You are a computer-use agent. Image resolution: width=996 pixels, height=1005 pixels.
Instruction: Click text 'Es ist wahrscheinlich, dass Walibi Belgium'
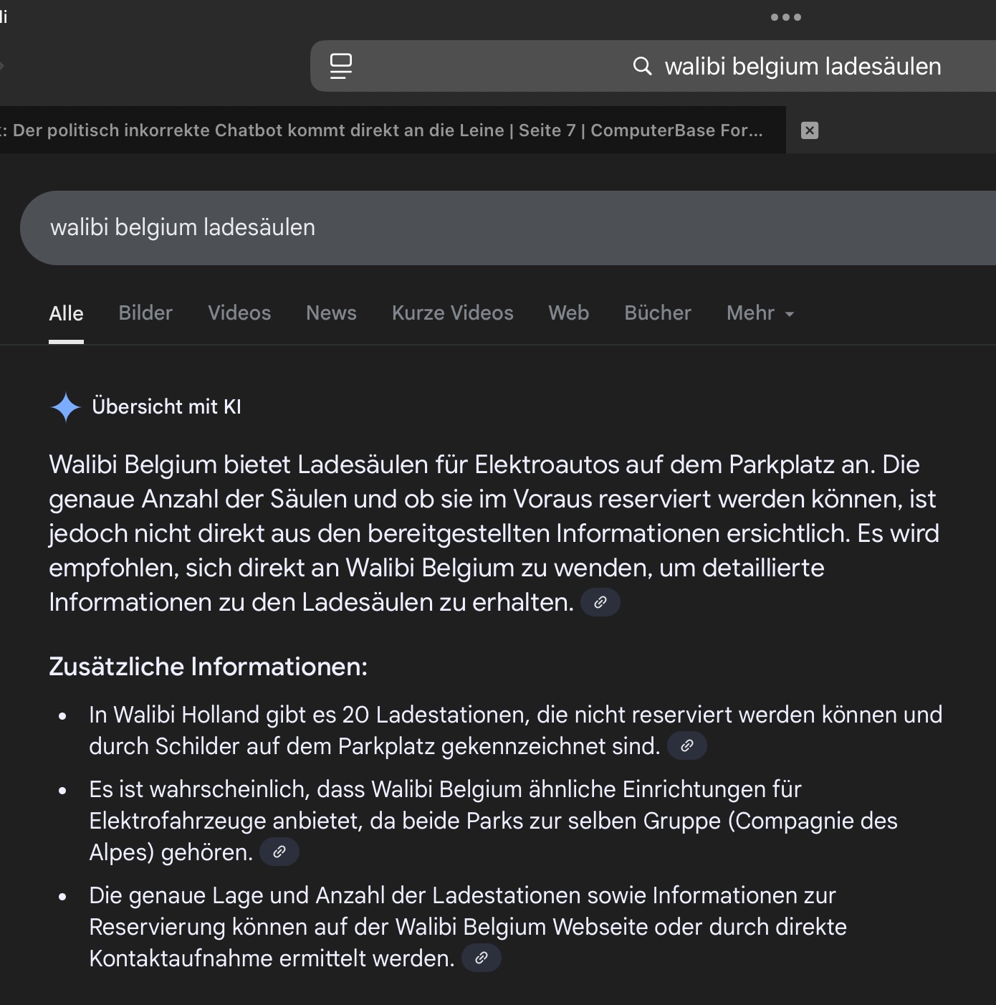tap(305, 789)
